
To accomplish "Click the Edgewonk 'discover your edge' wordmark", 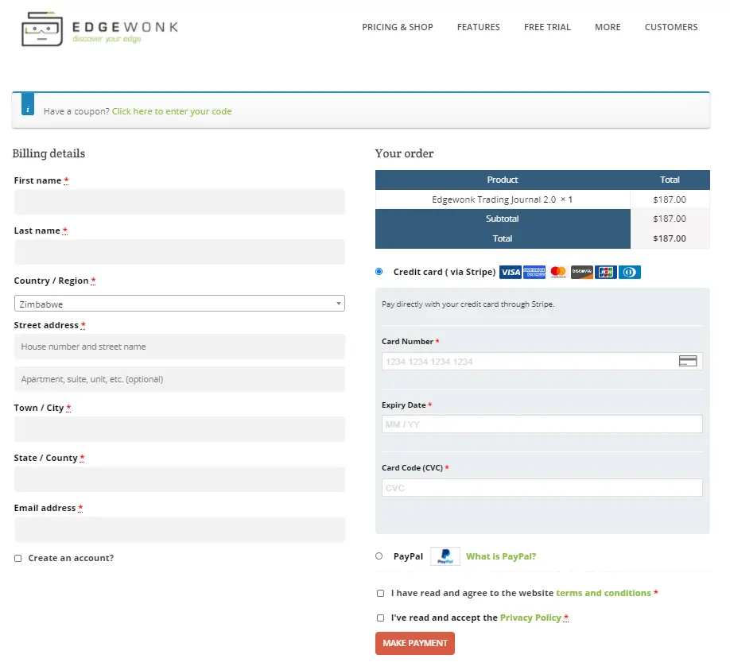I will 125,32.
